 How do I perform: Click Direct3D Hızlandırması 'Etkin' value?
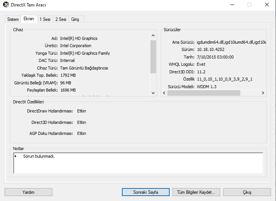click(x=82, y=122)
